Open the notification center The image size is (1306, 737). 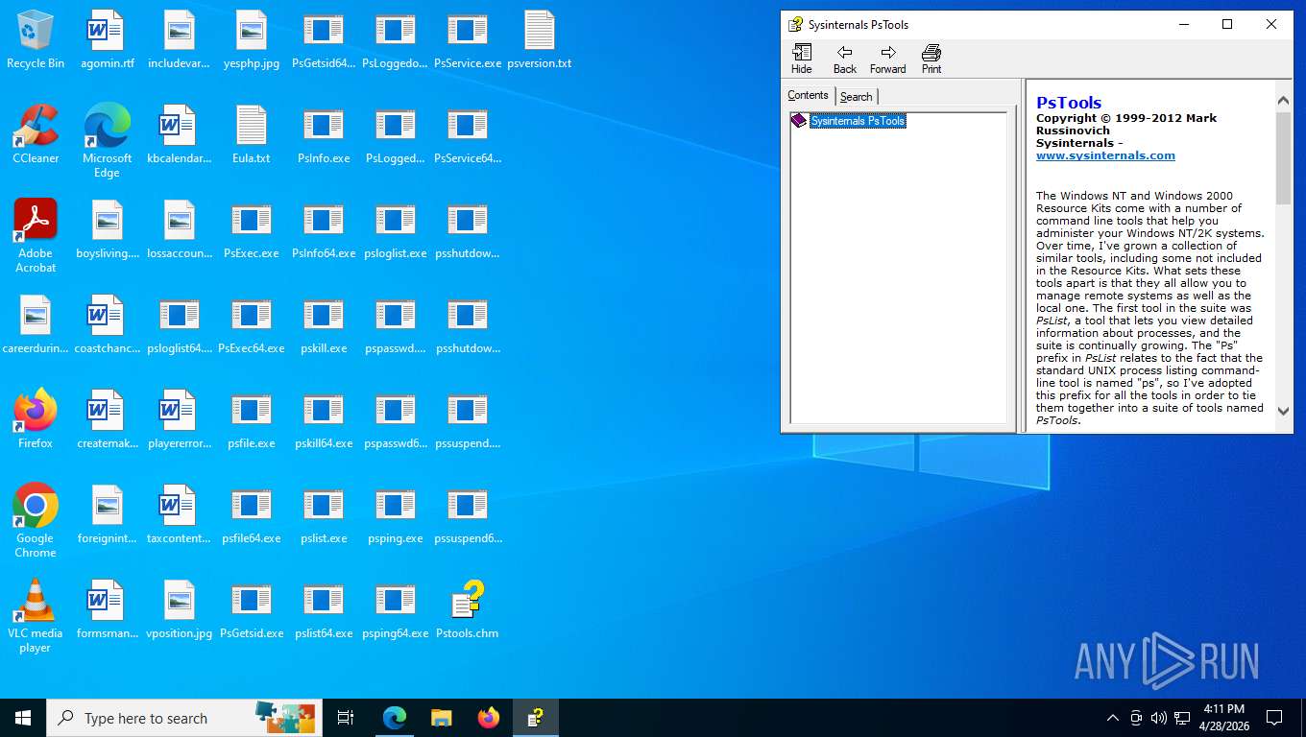(1274, 718)
